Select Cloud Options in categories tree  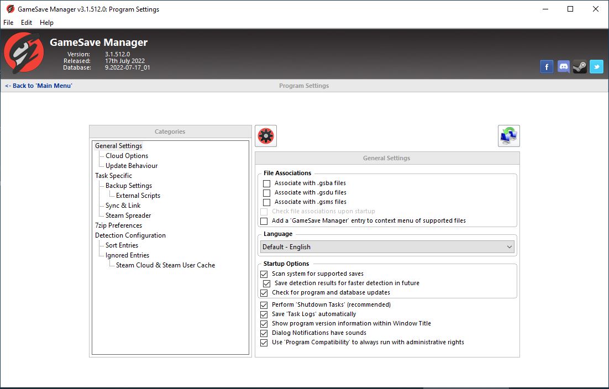(127, 156)
